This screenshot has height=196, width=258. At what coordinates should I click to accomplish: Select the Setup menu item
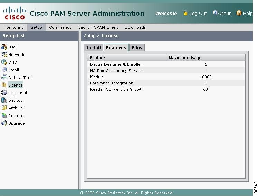(x=36, y=27)
